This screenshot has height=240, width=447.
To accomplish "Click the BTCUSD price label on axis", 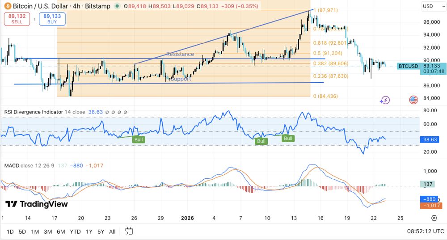I will [408, 66].
